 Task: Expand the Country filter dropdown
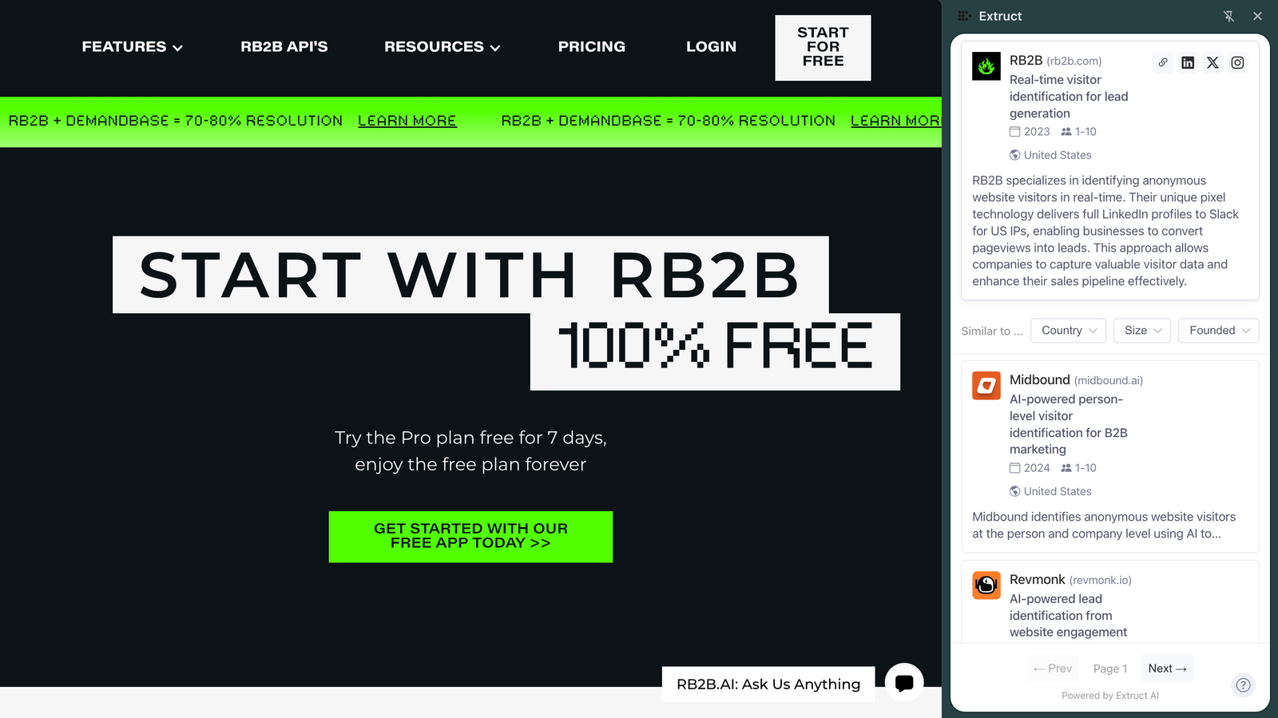[x=1068, y=331]
